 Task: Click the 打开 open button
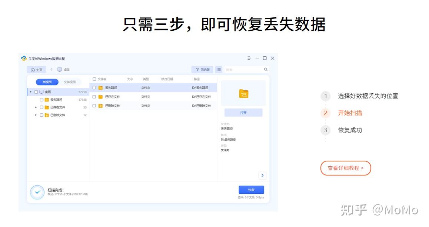tap(243, 113)
